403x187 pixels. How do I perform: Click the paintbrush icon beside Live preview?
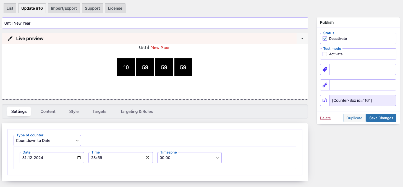tap(10, 39)
